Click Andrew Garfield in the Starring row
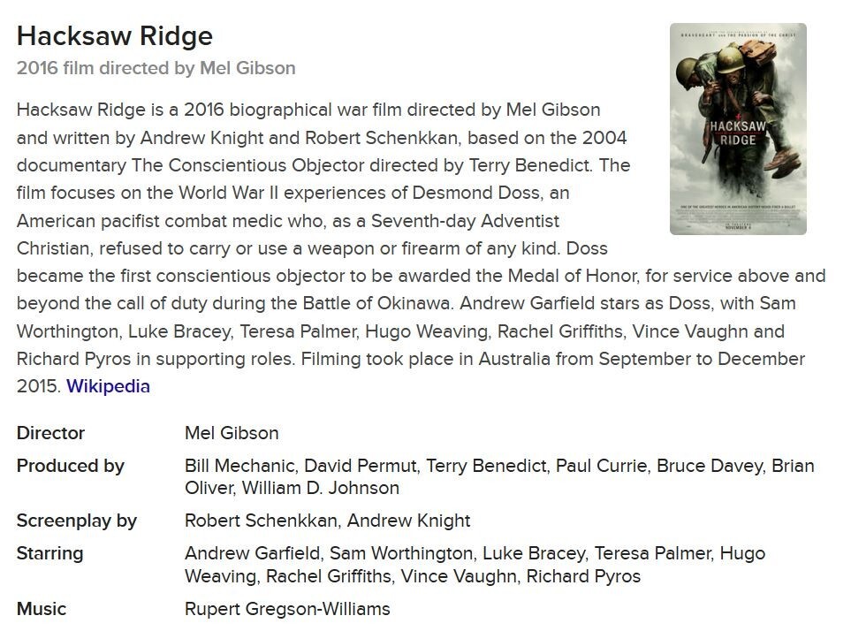The image size is (851, 631). click(252, 553)
